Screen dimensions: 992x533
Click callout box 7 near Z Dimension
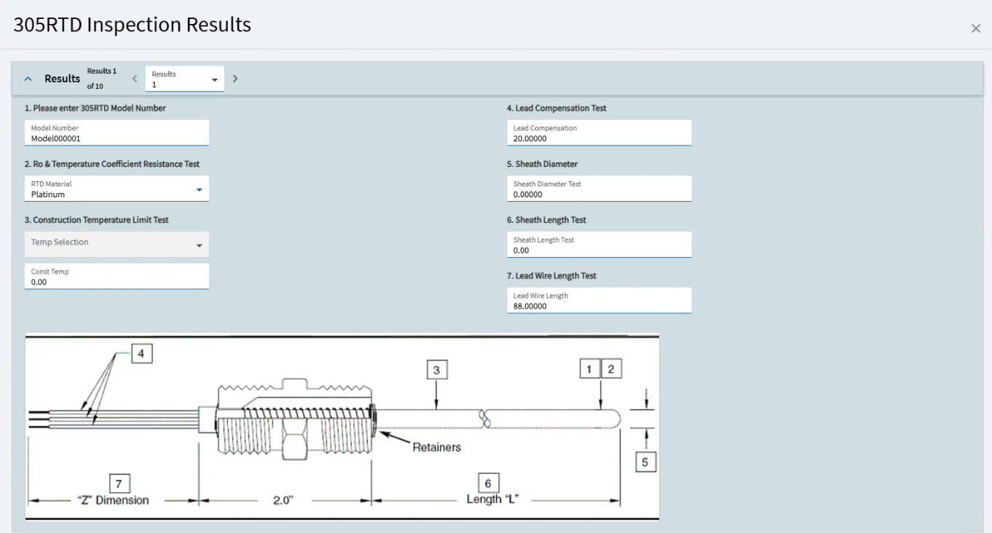click(x=119, y=483)
